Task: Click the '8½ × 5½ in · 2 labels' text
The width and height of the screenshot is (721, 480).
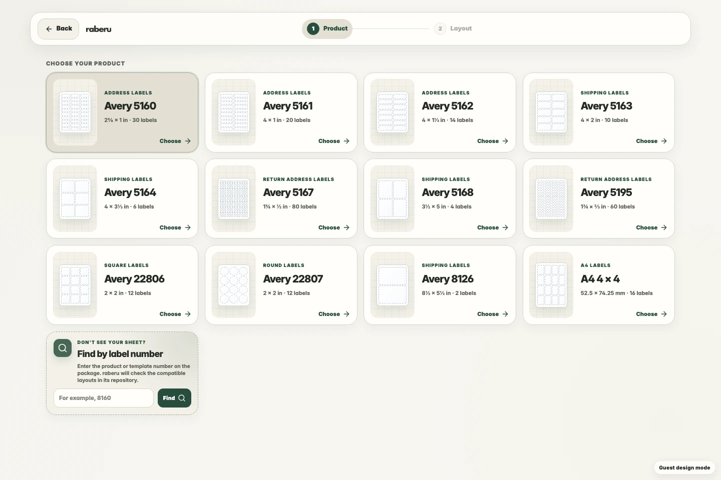Action: click(x=449, y=293)
